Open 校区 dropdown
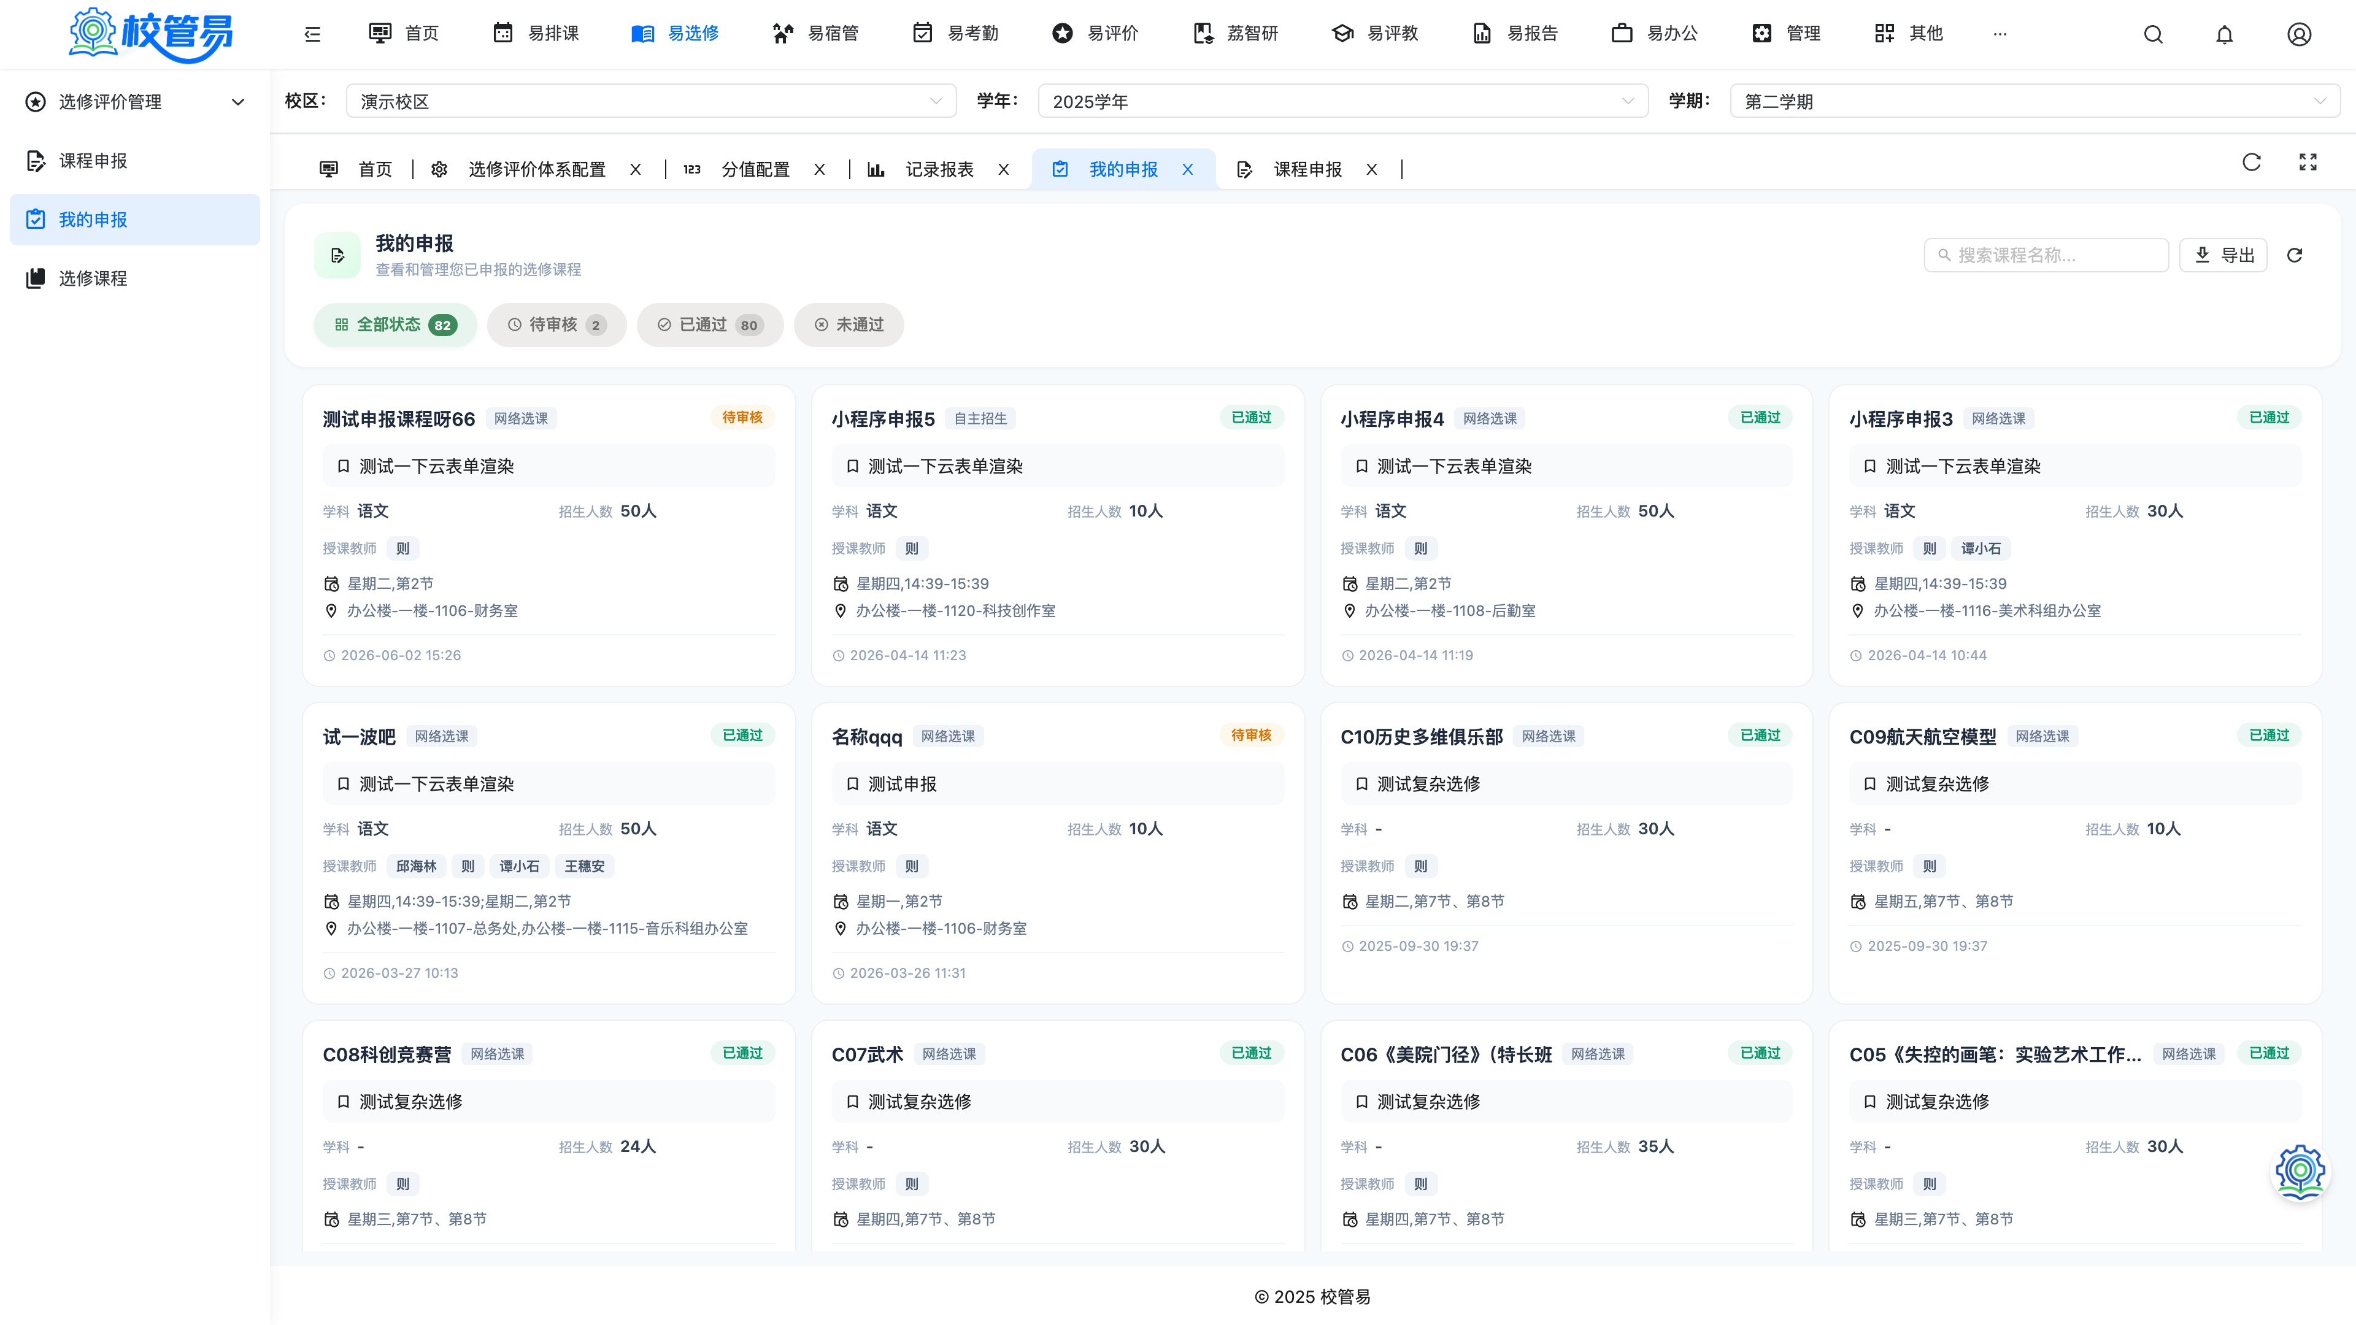 (x=650, y=101)
